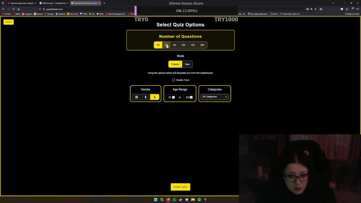Click the site security shield icon
Screen dimensions: 361x203
tap(40, 9)
